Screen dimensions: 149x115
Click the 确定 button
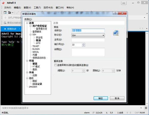(x=101, y=98)
